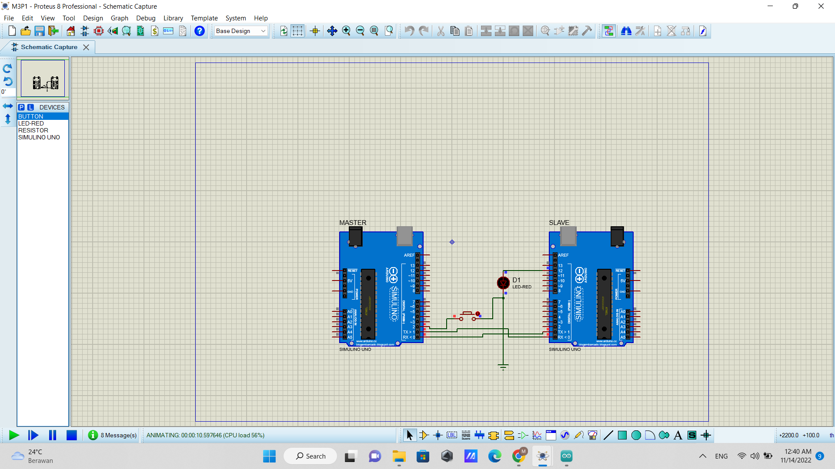Open PCB Layout chip icon
This screenshot has height=469, width=835.
(99, 31)
